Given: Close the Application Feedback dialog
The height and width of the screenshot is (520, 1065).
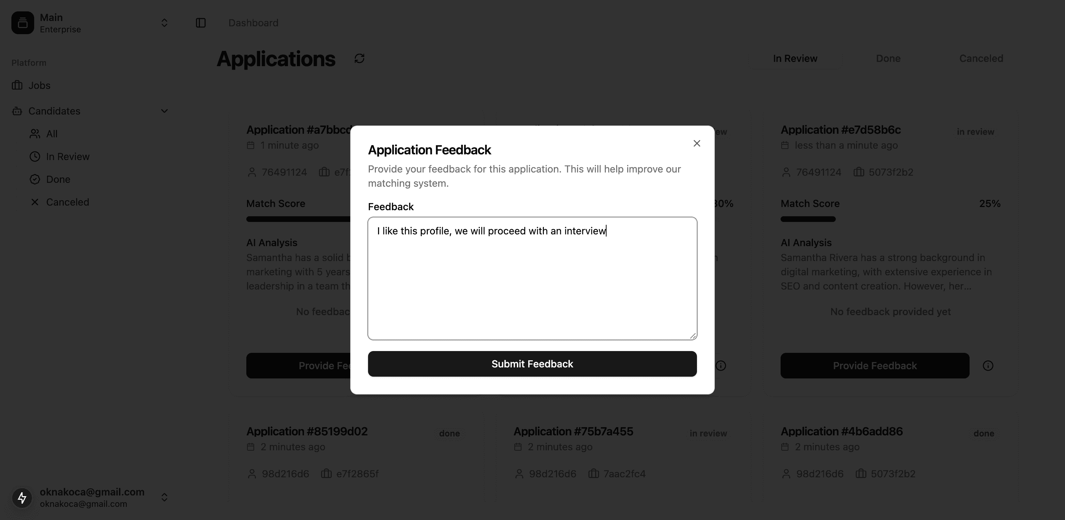Looking at the screenshot, I should (697, 143).
